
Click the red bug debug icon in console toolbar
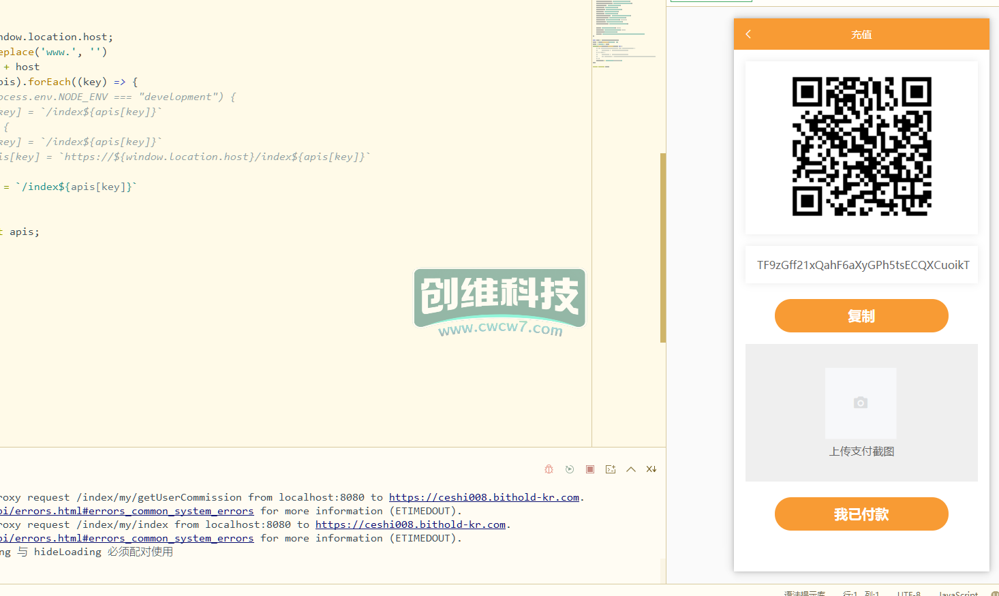click(549, 469)
